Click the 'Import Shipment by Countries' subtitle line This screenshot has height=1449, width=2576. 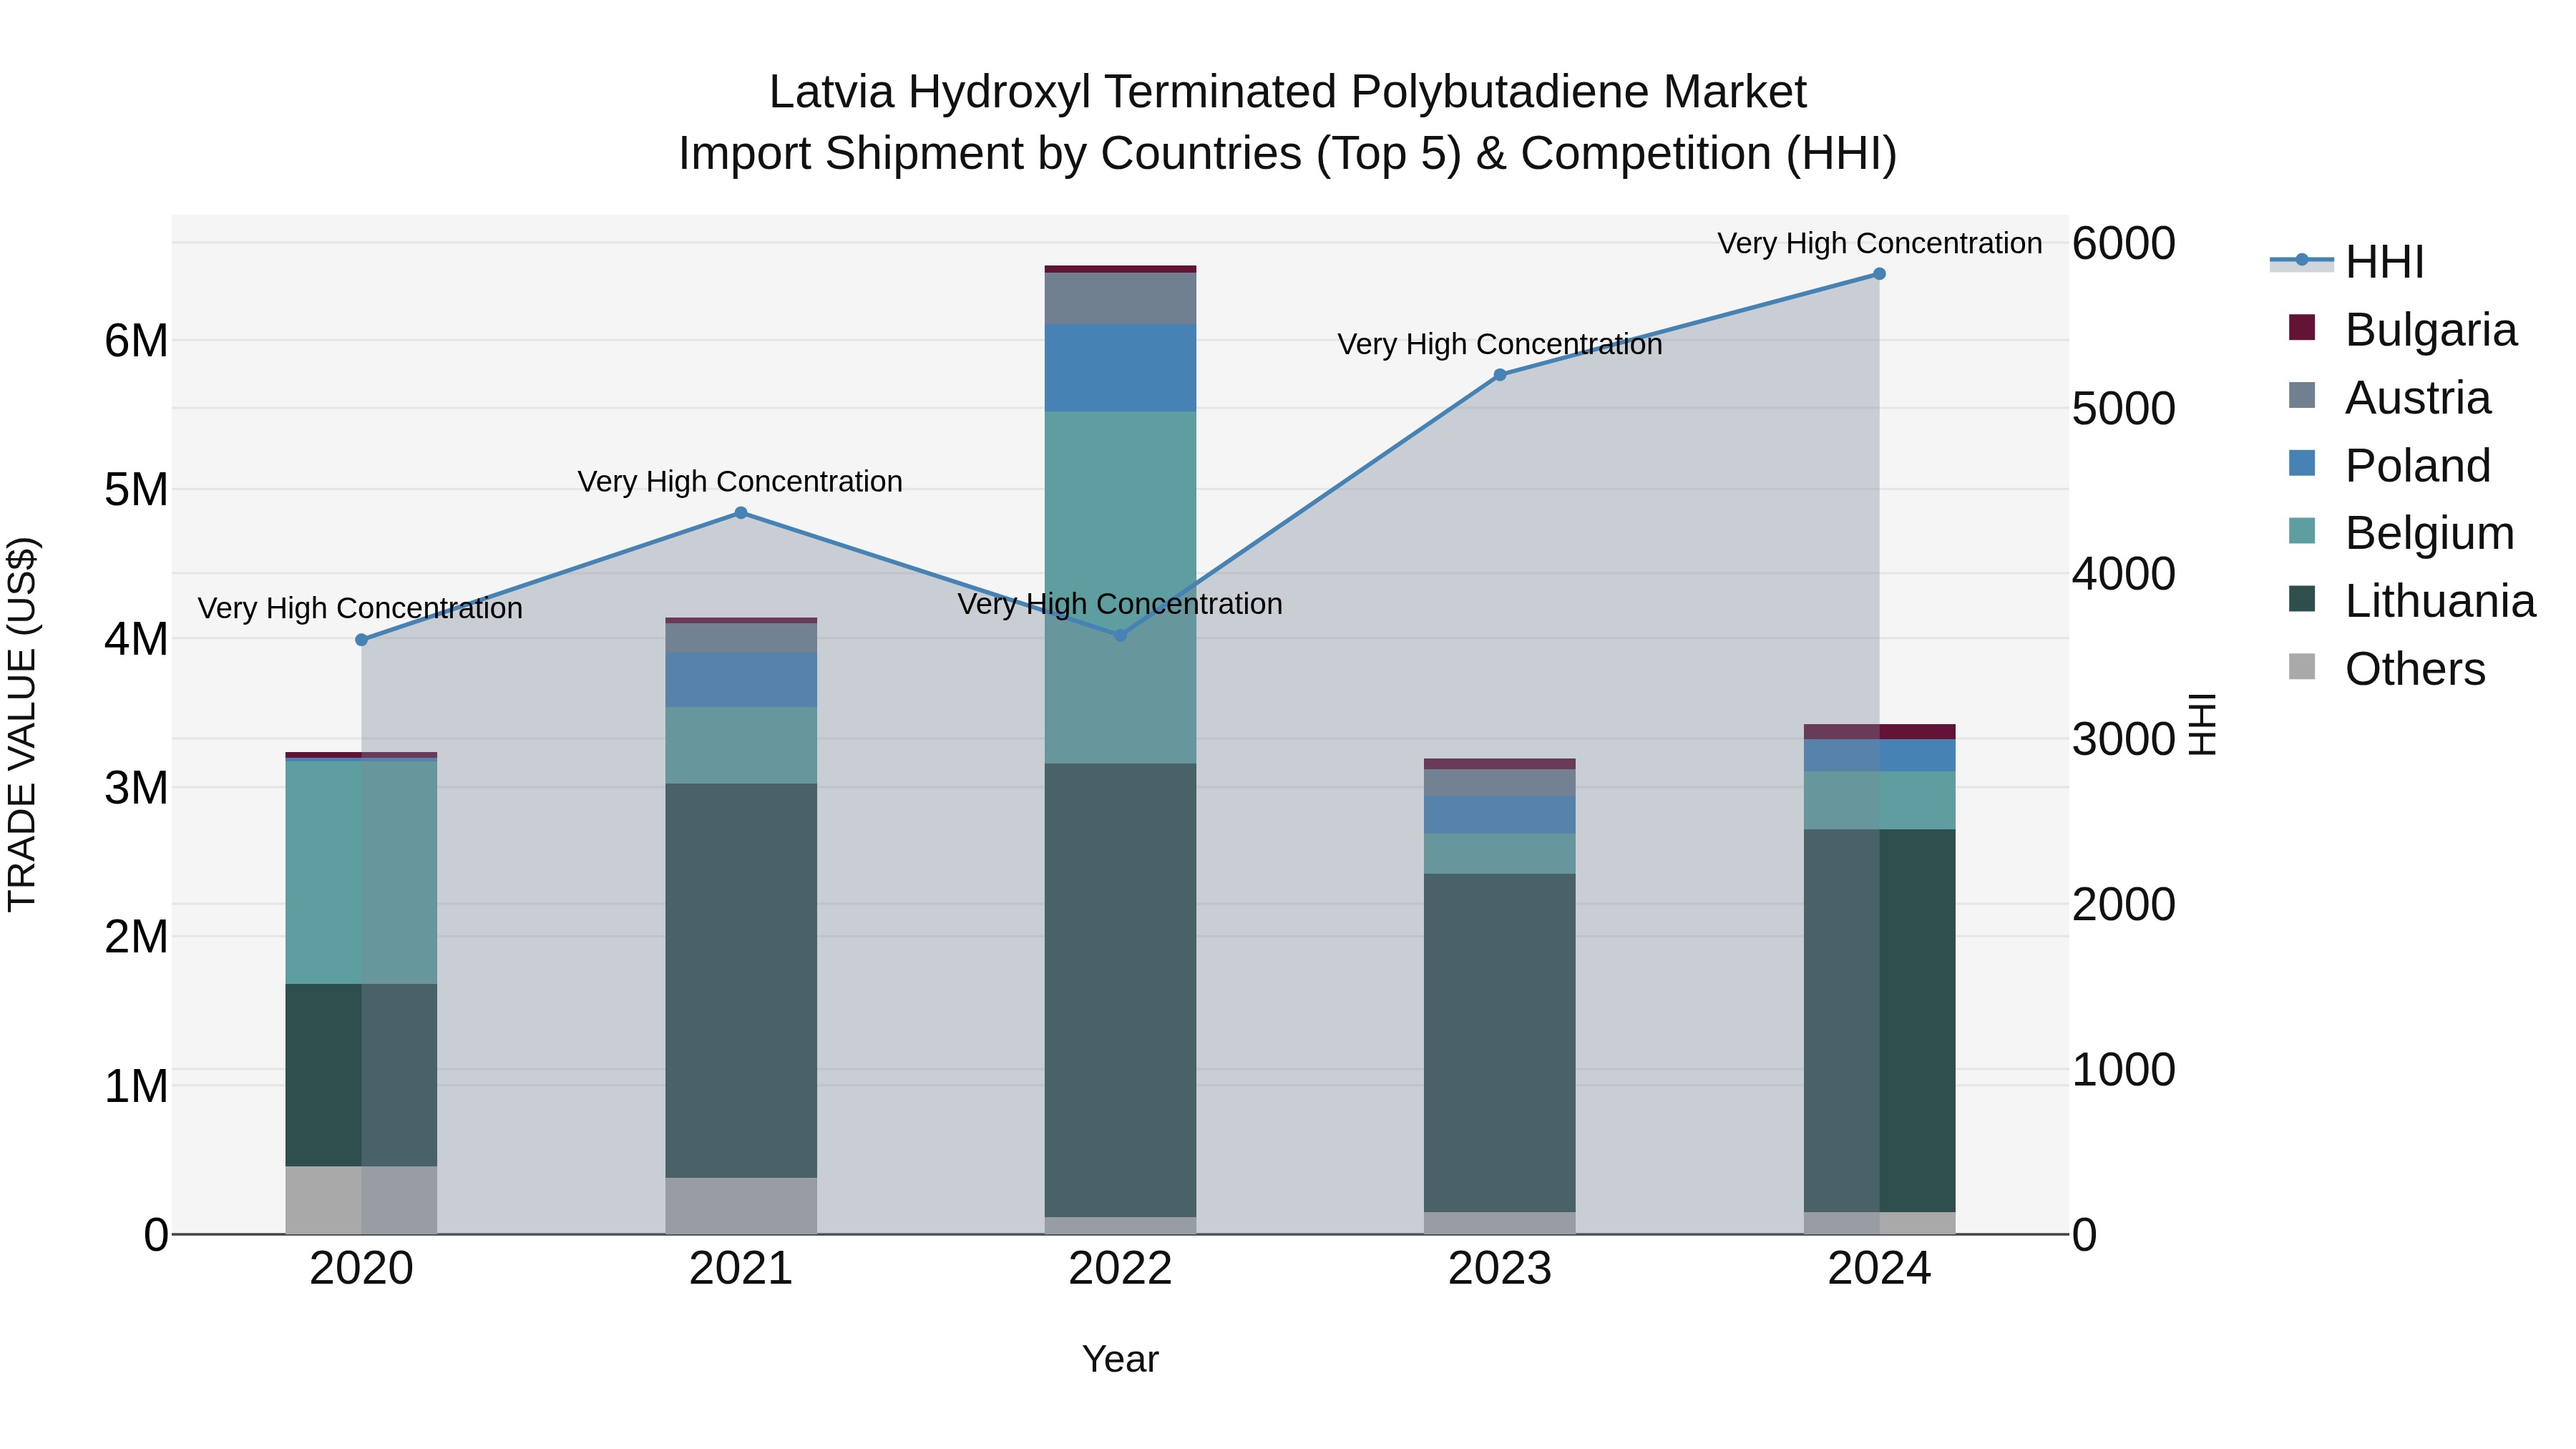[x=1288, y=154]
